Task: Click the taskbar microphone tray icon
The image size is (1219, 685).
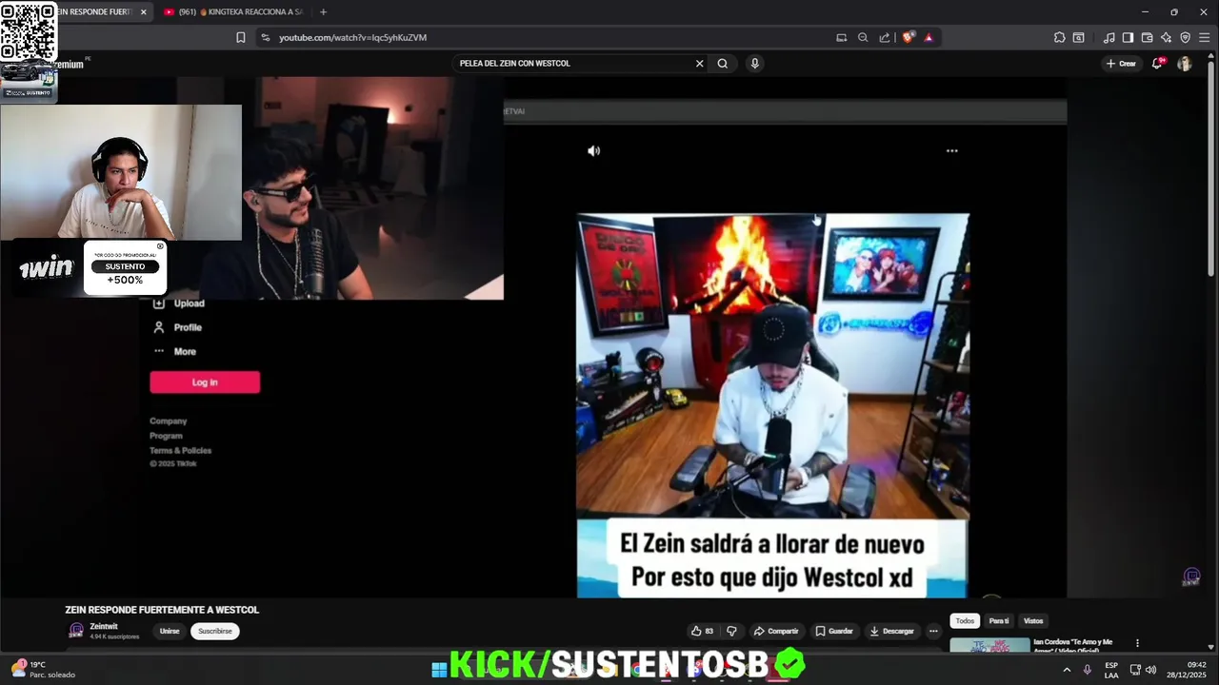Action: tap(1088, 670)
